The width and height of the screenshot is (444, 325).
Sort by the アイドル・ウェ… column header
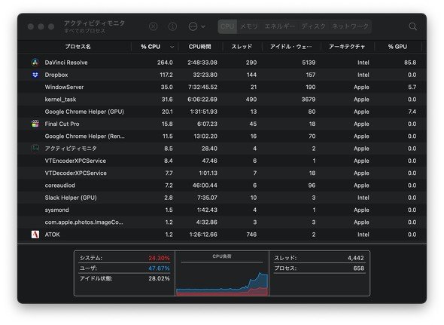tap(290, 47)
